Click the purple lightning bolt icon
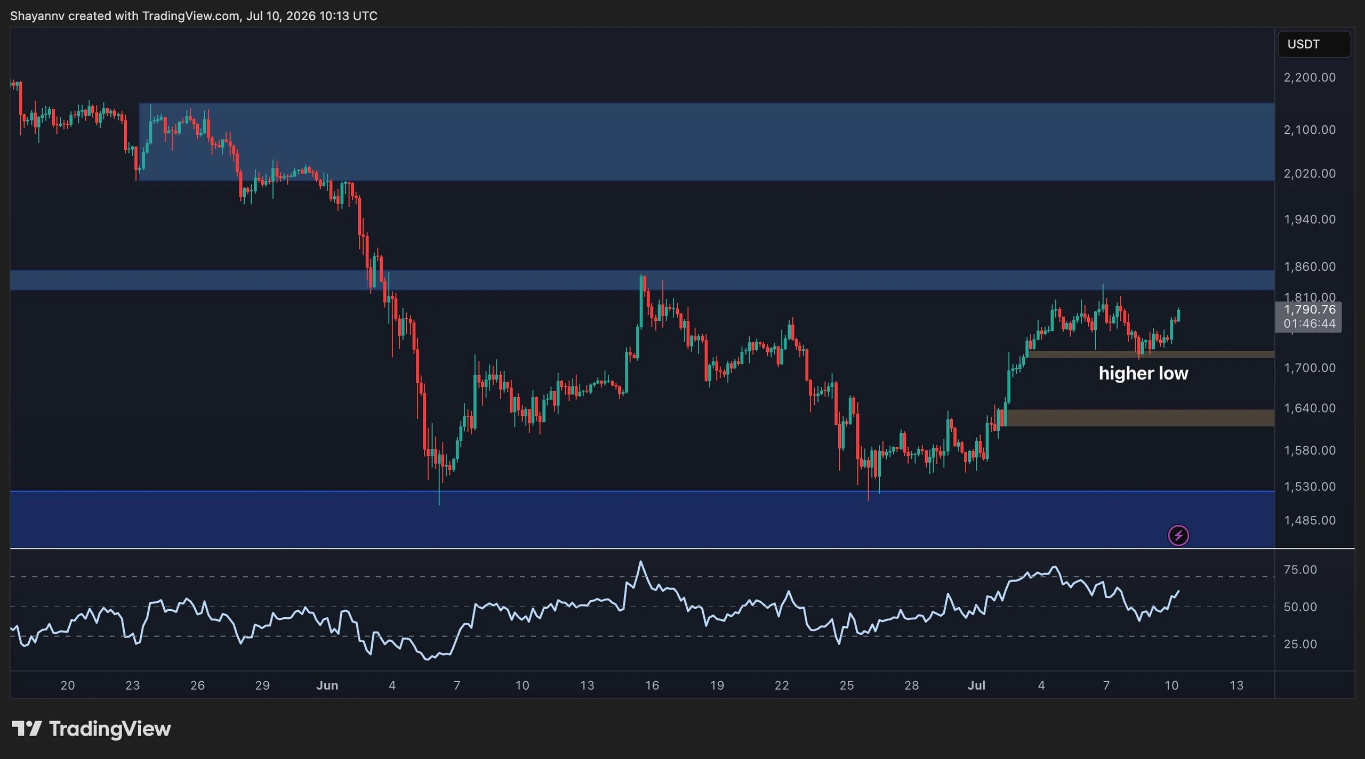 (x=1178, y=535)
